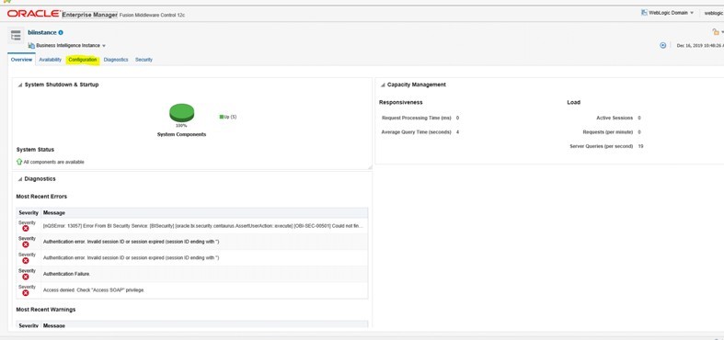This screenshot has width=724, height=340.
Task: Click the Server Queries (per second) label
Action: [601, 147]
